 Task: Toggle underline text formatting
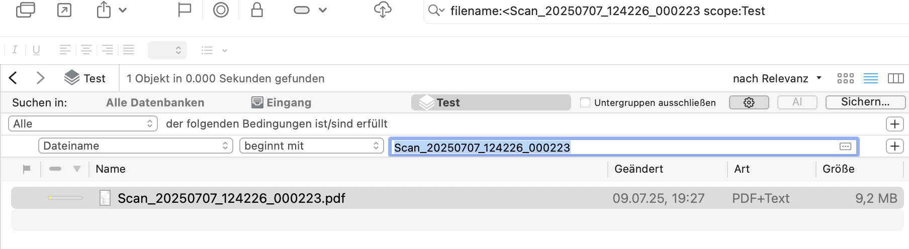point(36,50)
